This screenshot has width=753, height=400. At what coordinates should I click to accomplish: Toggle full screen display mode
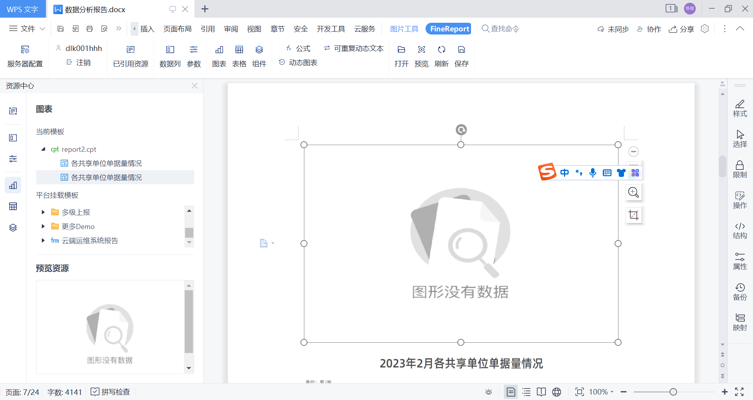tap(740, 392)
